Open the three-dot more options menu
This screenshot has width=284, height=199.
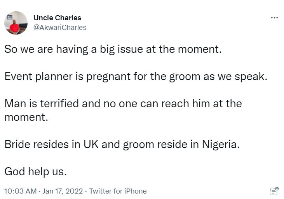coord(274,18)
